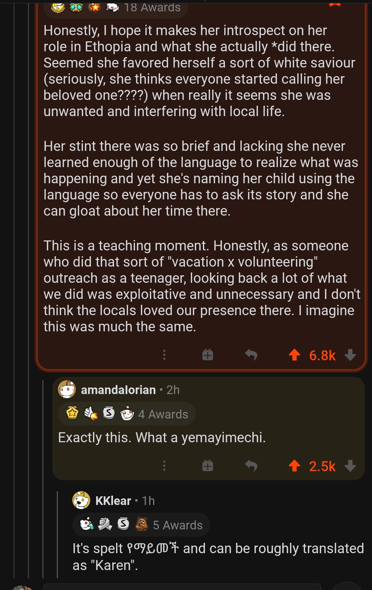The image size is (372, 590).
Task: Open more options on 6.8k comment
Action: [x=164, y=354]
